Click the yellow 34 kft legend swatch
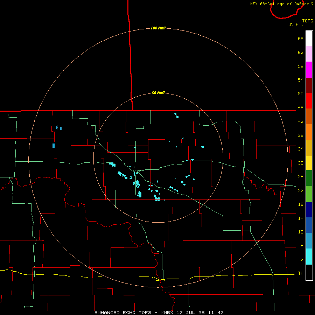Image resolution: width=315 pixels, height=315 pixels. pos(309,163)
